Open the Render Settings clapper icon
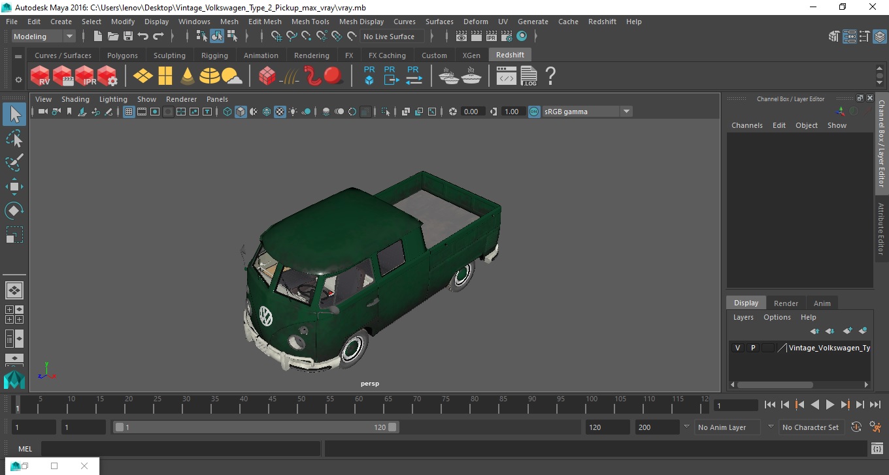This screenshot has width=889, height=475. click(x=507, y=37)
